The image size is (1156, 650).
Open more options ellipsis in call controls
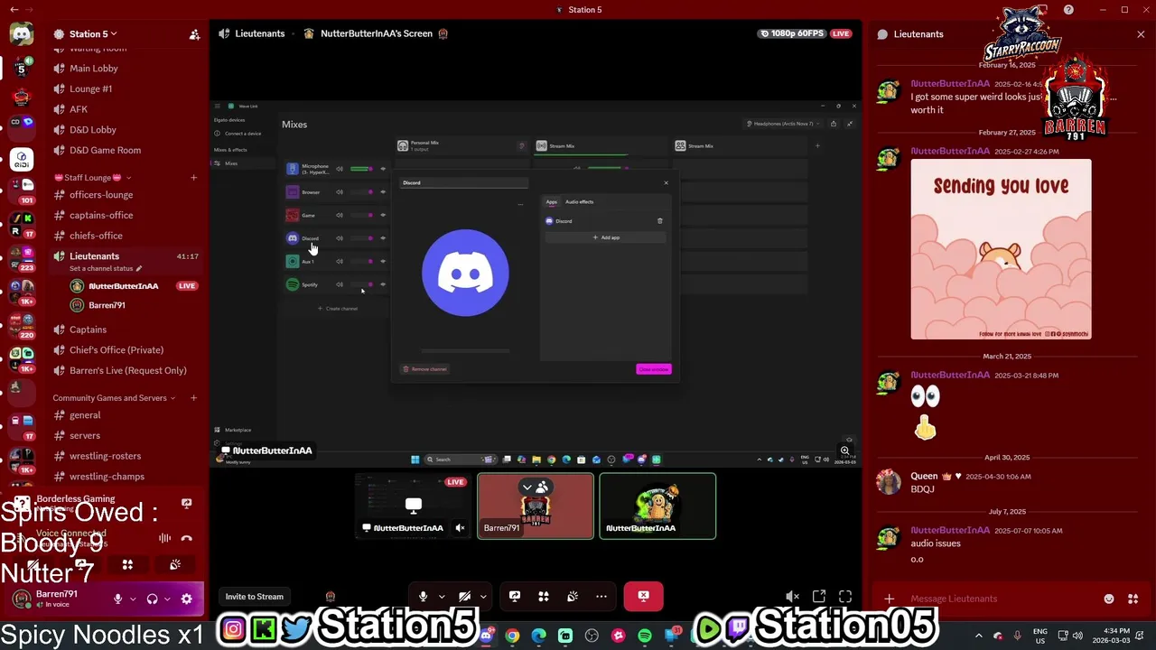coord(601,597)
